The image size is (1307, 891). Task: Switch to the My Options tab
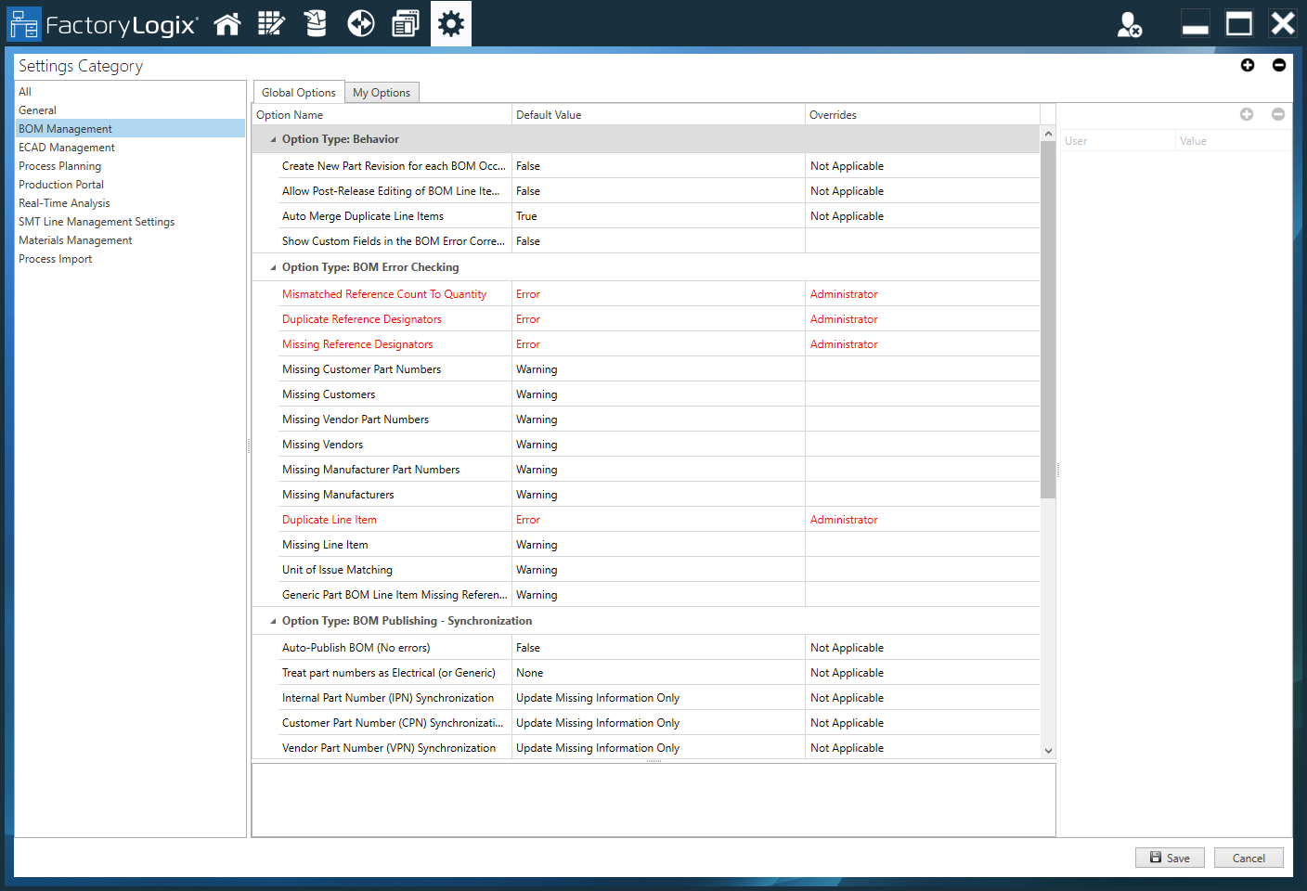(x=382, y=93)
